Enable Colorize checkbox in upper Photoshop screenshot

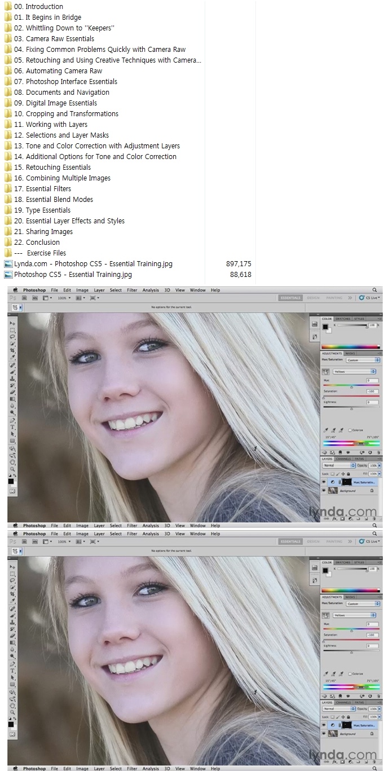[350, 430]
